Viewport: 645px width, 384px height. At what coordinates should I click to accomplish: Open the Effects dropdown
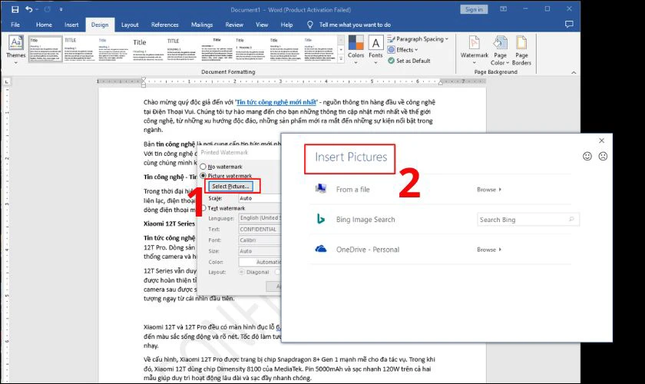tap(402, 50)
